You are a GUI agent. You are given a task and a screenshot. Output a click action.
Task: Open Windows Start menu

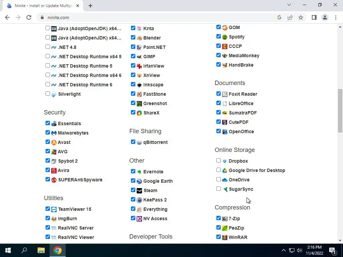(8, 250)
